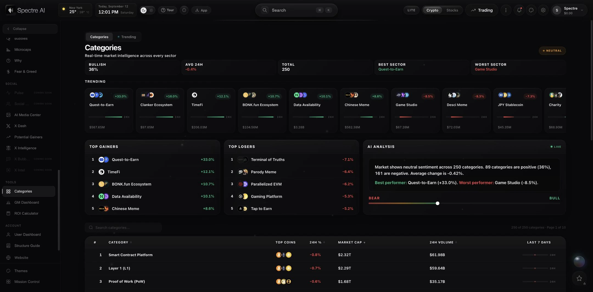
Task: Sort by Market Cap column
Action: [352, 242]
